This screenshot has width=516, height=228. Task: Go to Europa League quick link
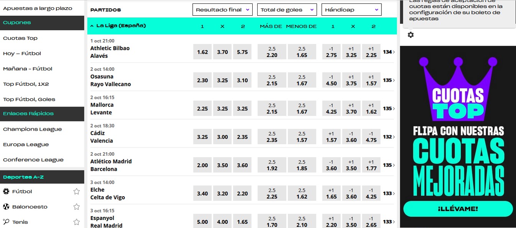click(x=26, y=144)
